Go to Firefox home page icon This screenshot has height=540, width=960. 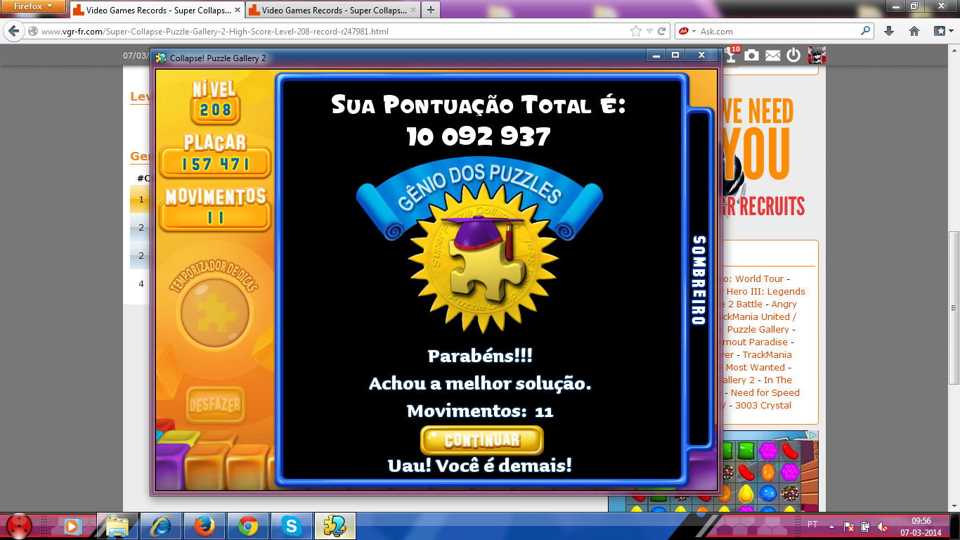914,31
